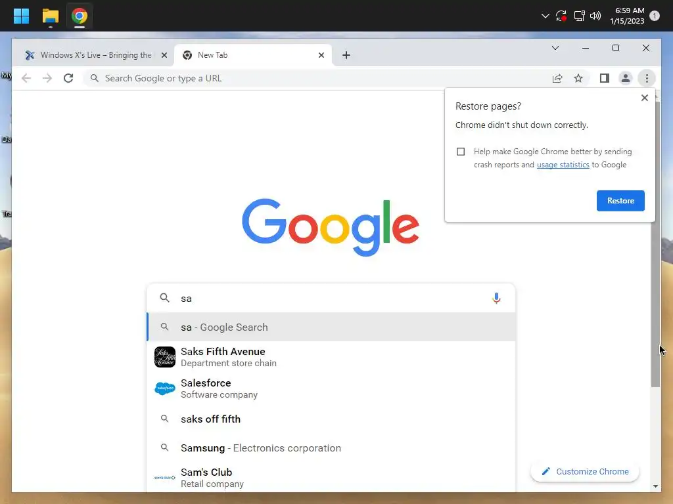The image size is (673, 504).
Task: Choose the Salesforce suggestion
Action: tap(331, 388)
